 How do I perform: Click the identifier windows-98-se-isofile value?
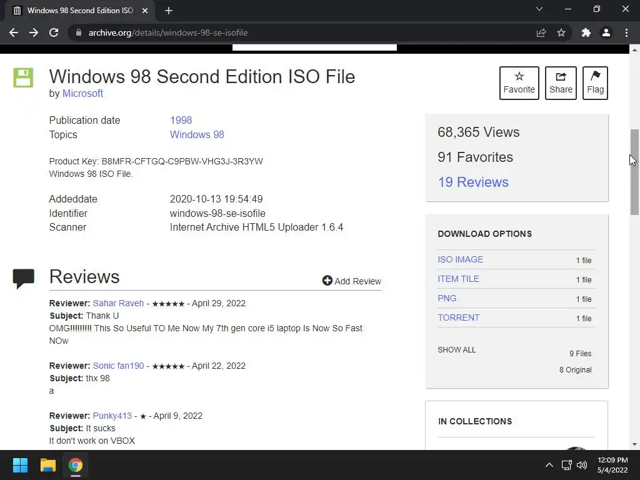pos(217,214)
